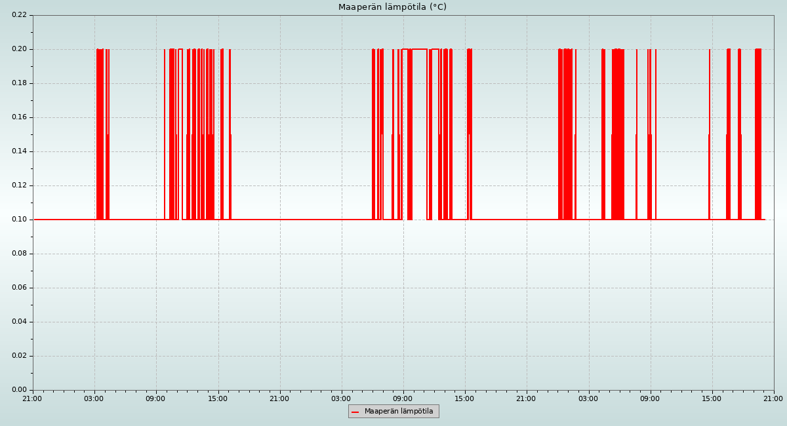Image resolution: width=787 pixels, height=426 pixels.
Task: Select the 0.04 y-axis label
Action: (x=19, y=322)
